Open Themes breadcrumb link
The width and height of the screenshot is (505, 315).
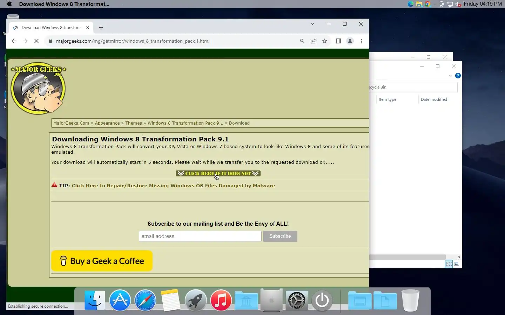point(134,123)
